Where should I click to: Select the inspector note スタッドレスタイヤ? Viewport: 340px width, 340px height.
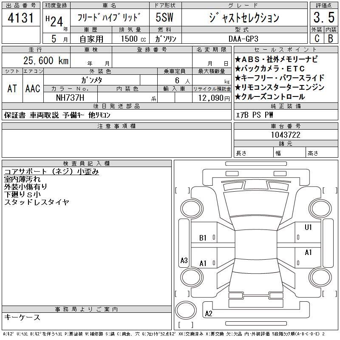(x=37, y=202)
